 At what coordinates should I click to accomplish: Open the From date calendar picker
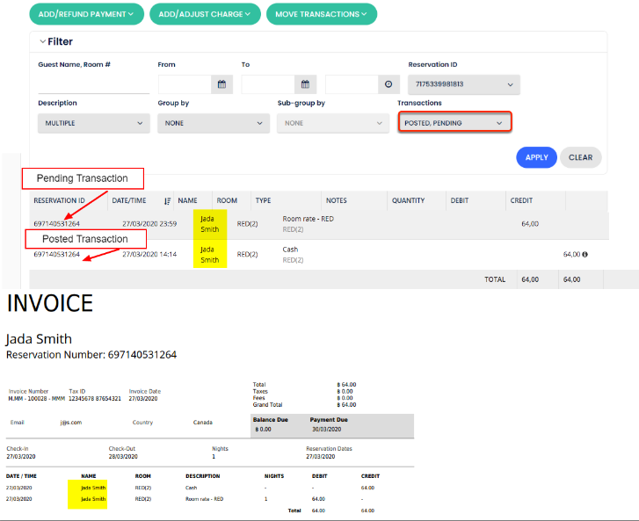[x=222, y=84]
